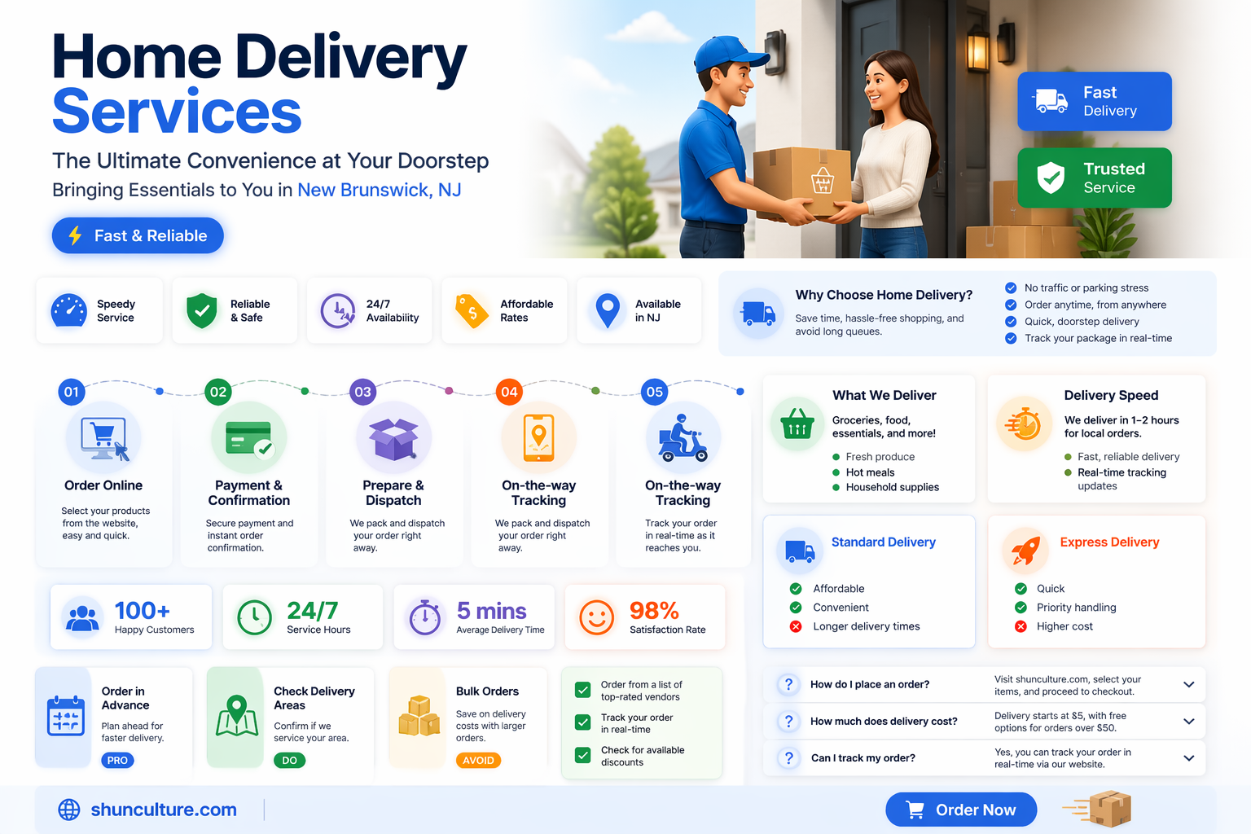This screenshot has width=1251, height=834.
Task: Click the Why Choose Home Delivery truck icon
Action: (x=758, y=313)
